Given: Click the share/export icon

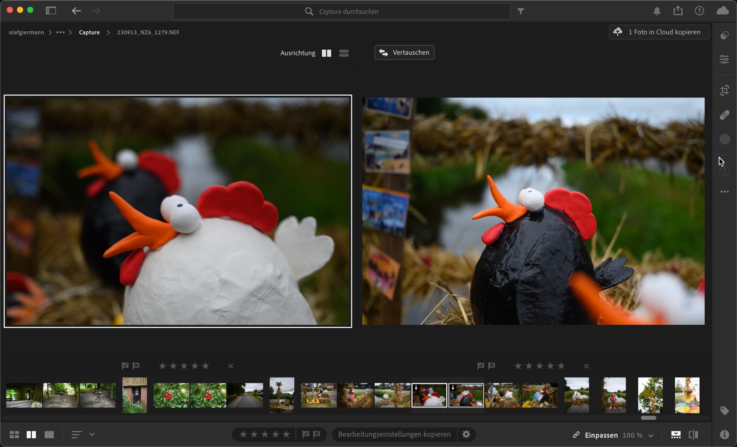Looking at the screenshot, I should click(x=678, y=11).
